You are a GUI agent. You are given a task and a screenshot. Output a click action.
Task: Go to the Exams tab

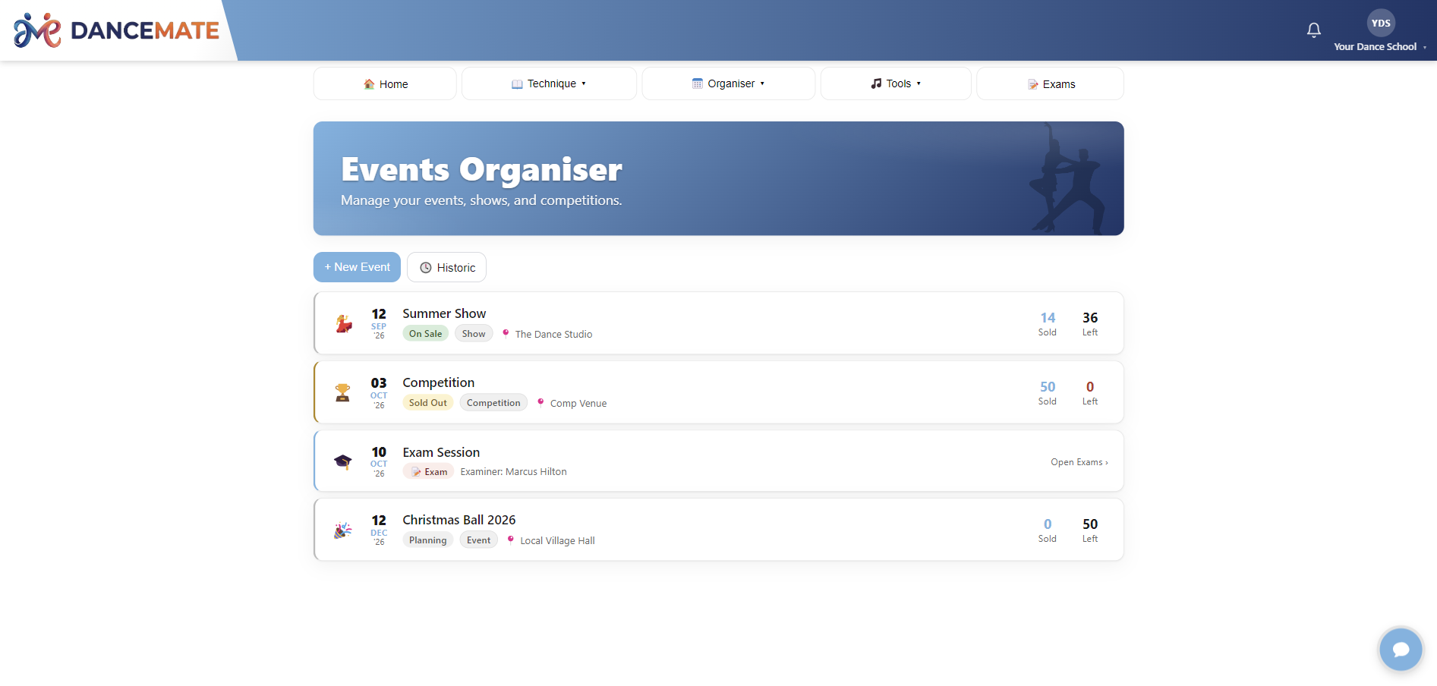click(1050, 83)
